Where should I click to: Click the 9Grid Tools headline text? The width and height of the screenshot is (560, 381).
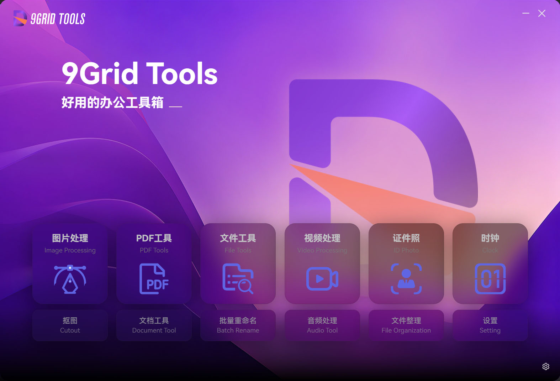point(139,73)
